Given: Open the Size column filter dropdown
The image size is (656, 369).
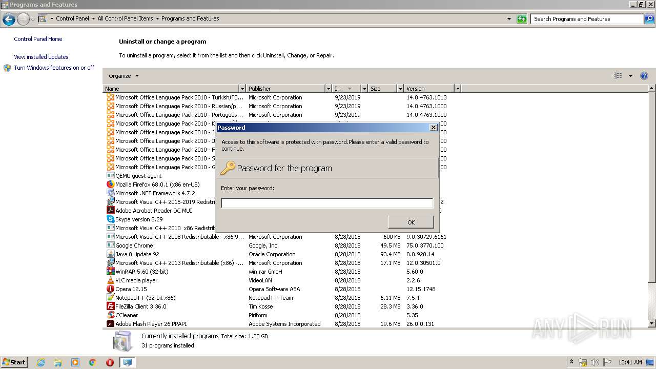Looking at the screenshot, I should [400, 89].
